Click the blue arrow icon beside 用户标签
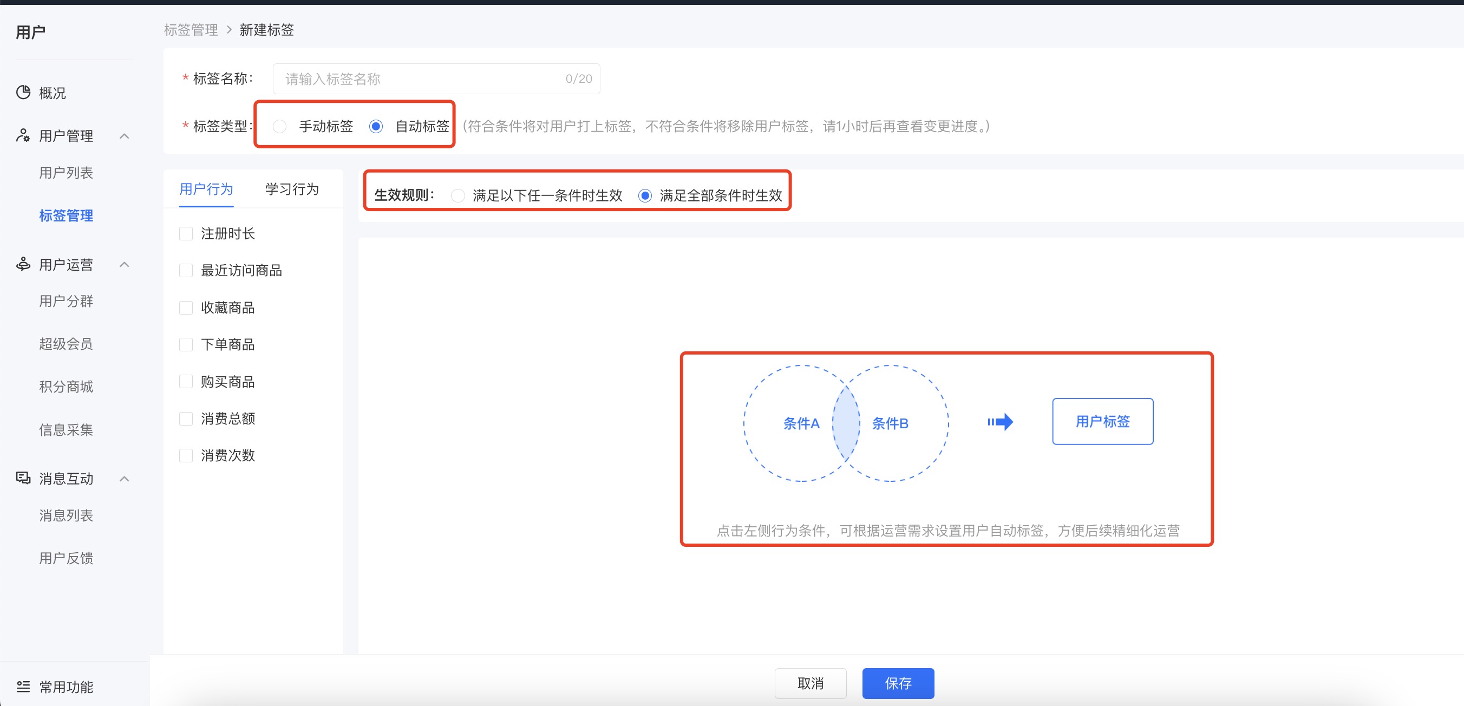 [x=1000, y=422]
